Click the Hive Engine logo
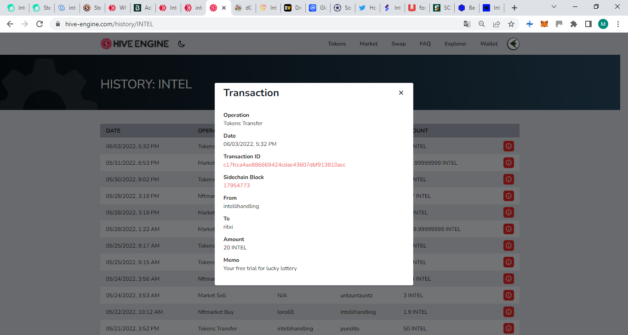 pyautogui.click(x=135, y=44)
